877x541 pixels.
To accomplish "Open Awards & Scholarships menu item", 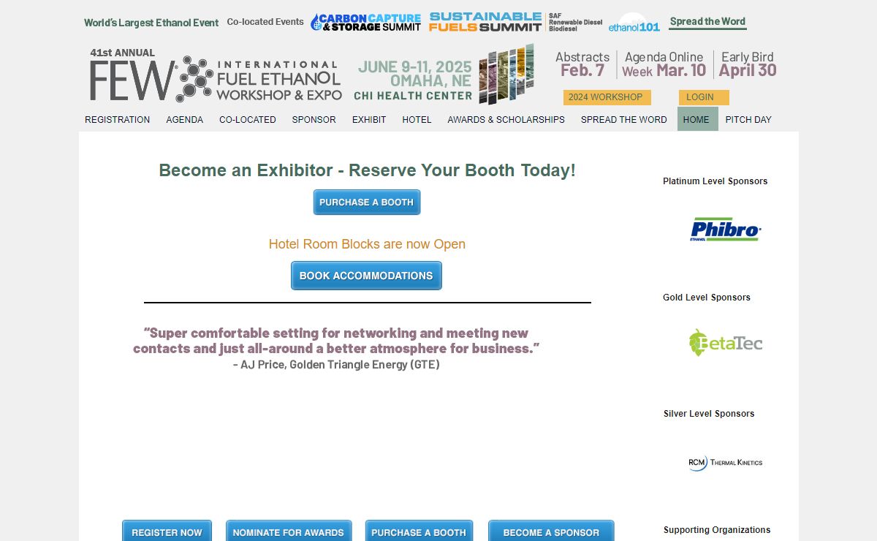I will click(506, 120).
